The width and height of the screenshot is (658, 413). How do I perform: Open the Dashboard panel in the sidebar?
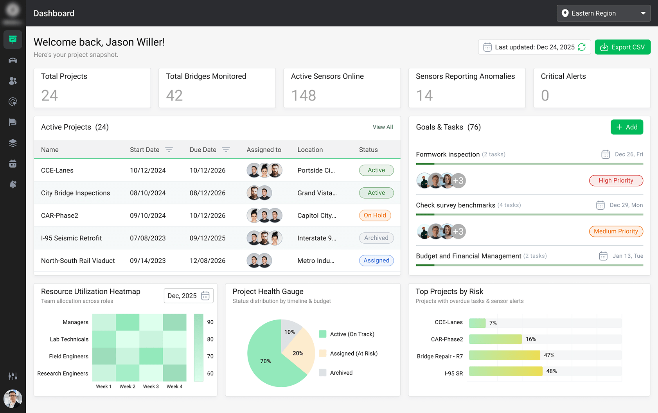(13, 40)
